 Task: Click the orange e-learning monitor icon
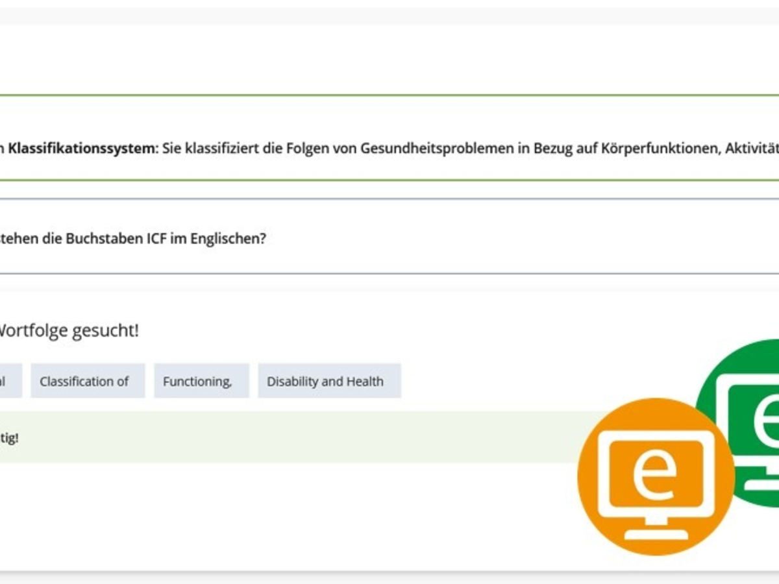click(x=656, y=477)
